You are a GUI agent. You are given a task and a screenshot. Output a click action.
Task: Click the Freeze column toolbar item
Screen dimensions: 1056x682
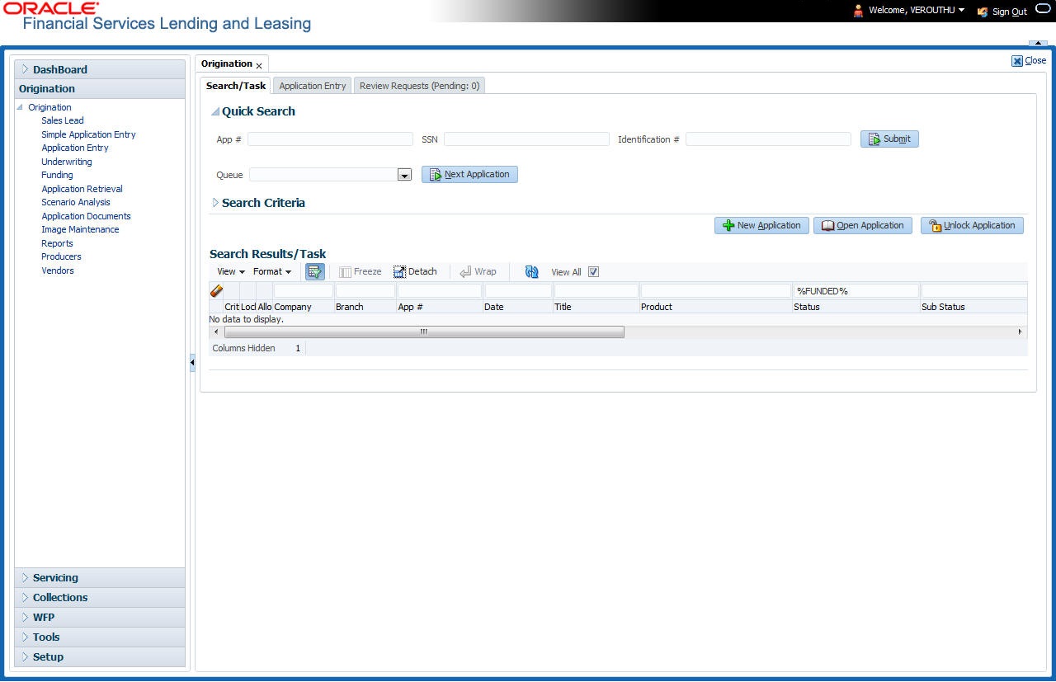coord(361,271)
